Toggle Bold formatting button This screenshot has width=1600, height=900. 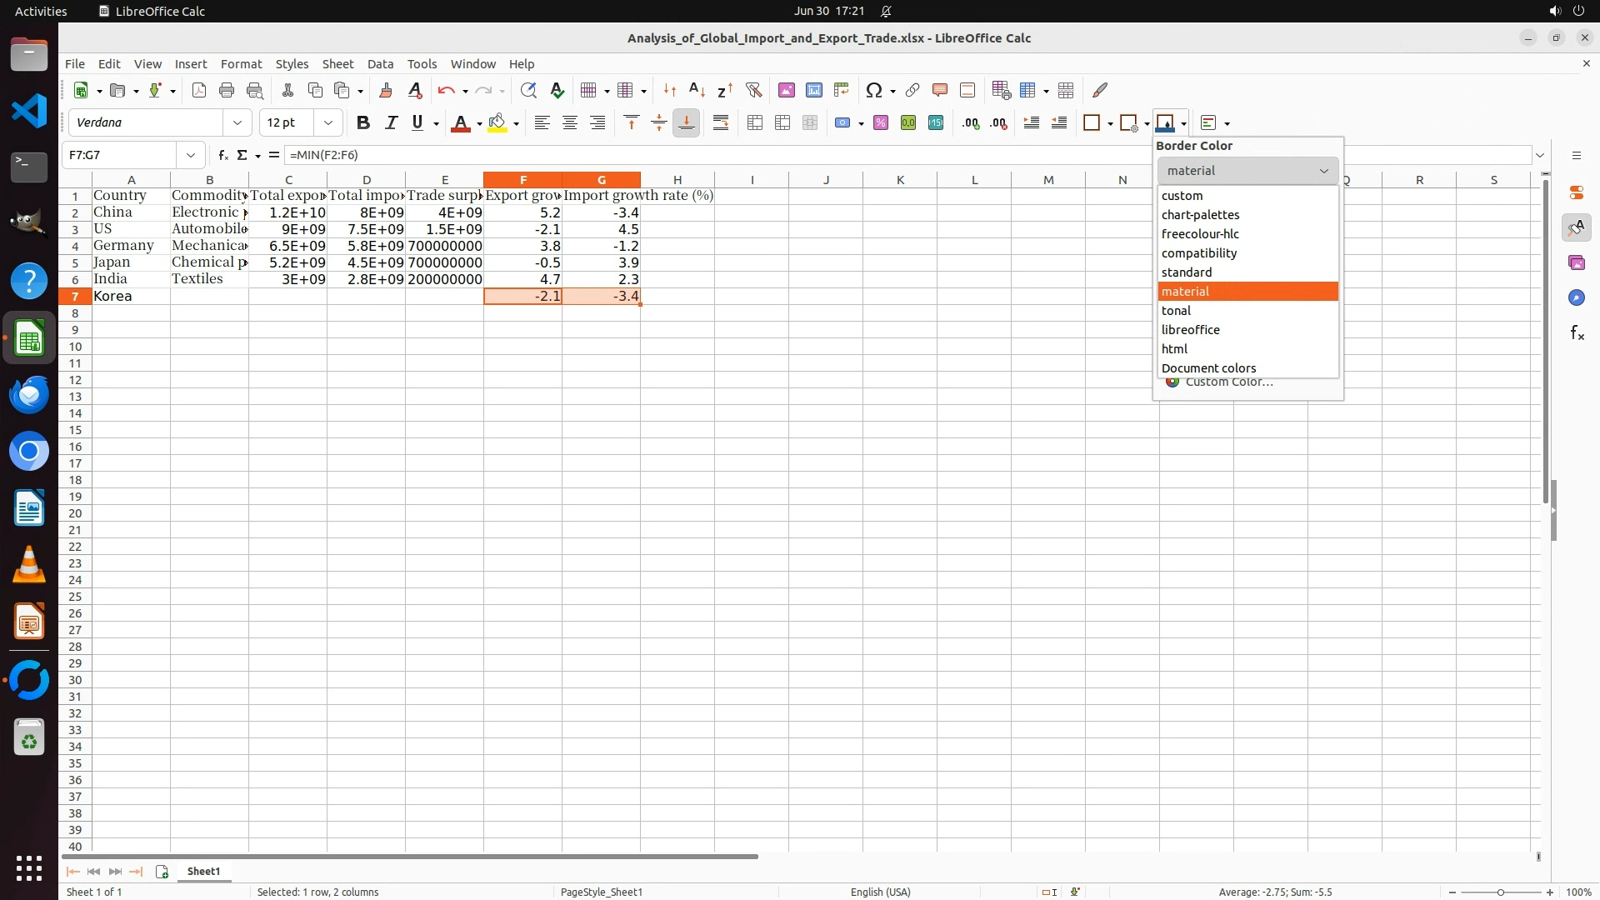coord(362,123)
